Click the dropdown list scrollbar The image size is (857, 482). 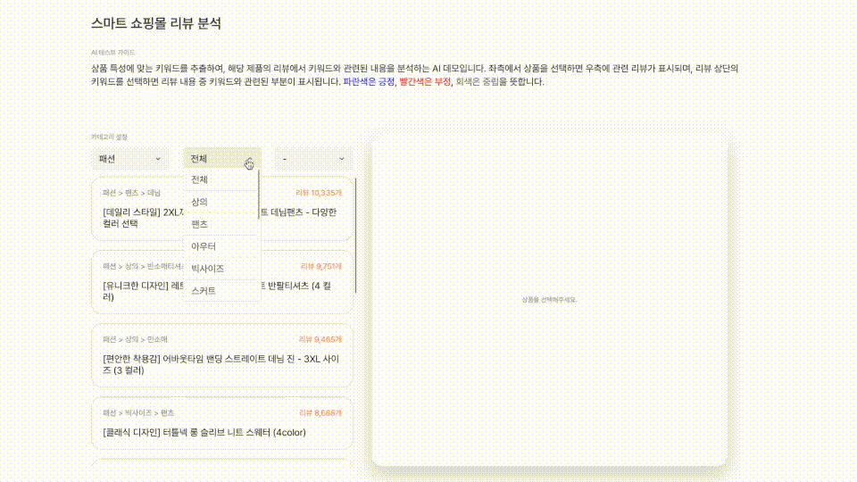[x=259, y=195]
